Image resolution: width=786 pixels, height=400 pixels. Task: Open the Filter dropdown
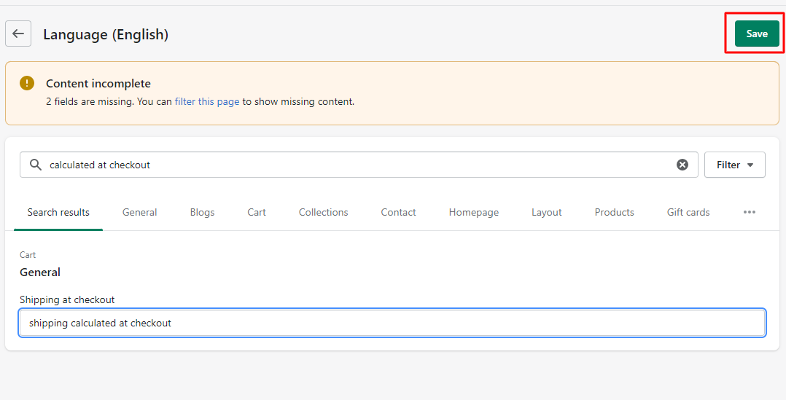pos(735,165)
